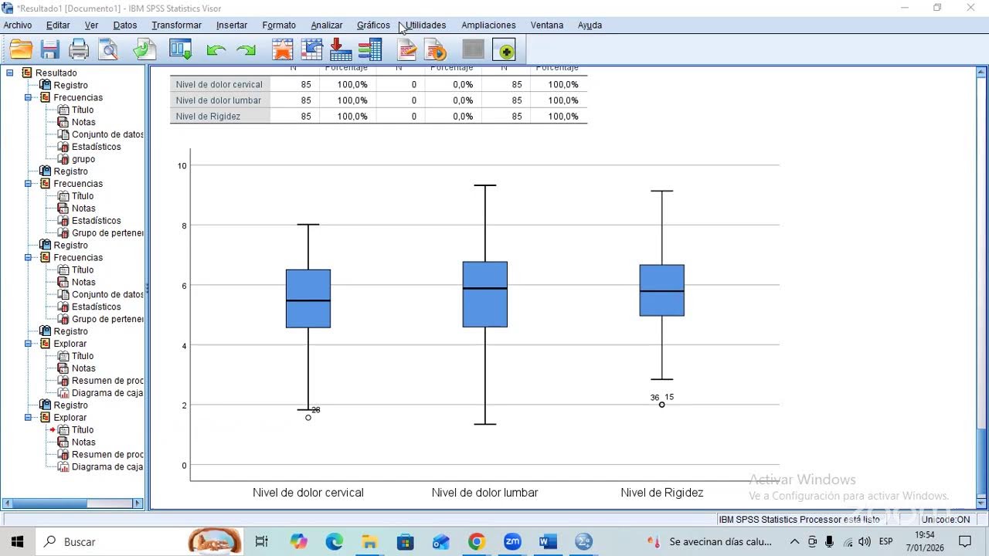Click the green plus toolbar icon

pos(505,50)
